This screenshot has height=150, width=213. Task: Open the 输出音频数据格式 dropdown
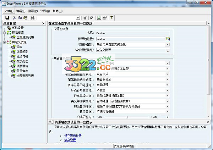pos(168,74)
